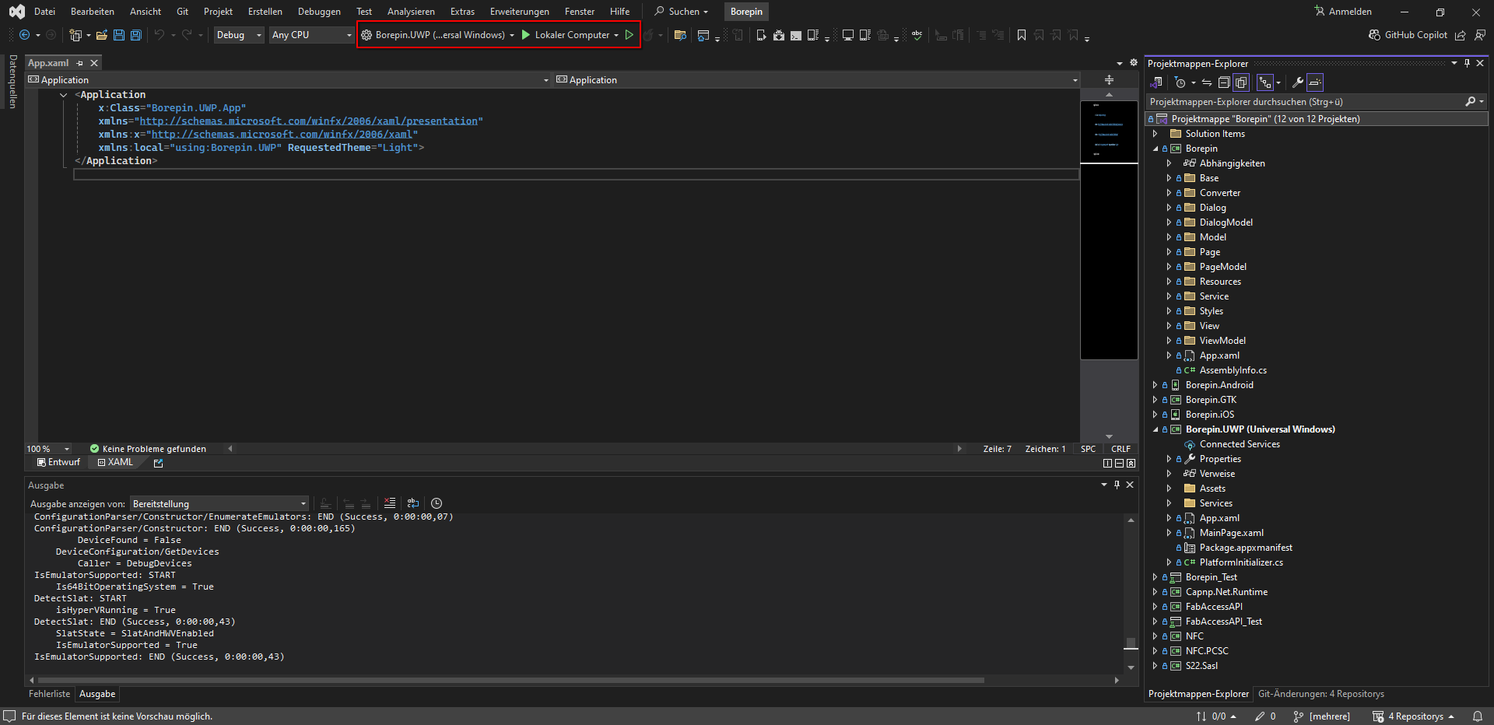Open GitHub Copilot button
The image size is (1494, 725).
pos(1408,35)
